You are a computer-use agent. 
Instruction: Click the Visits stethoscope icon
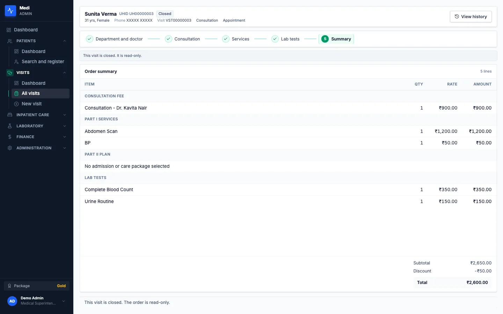pos(10,73)
